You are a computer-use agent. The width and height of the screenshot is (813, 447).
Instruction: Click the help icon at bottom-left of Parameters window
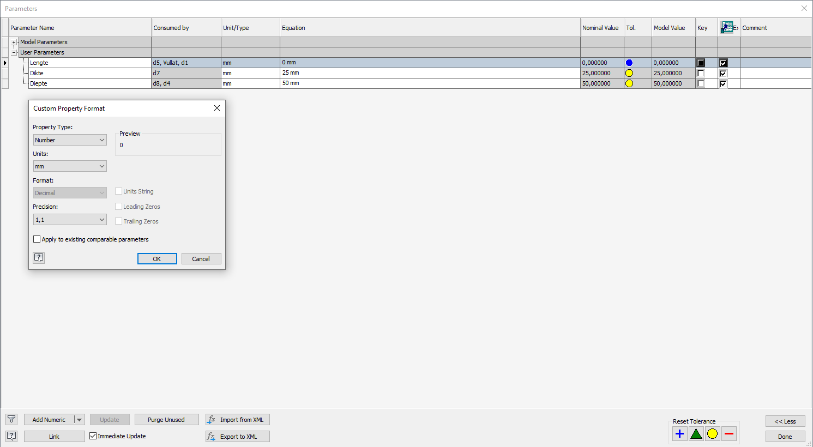[x=11, y=436]
